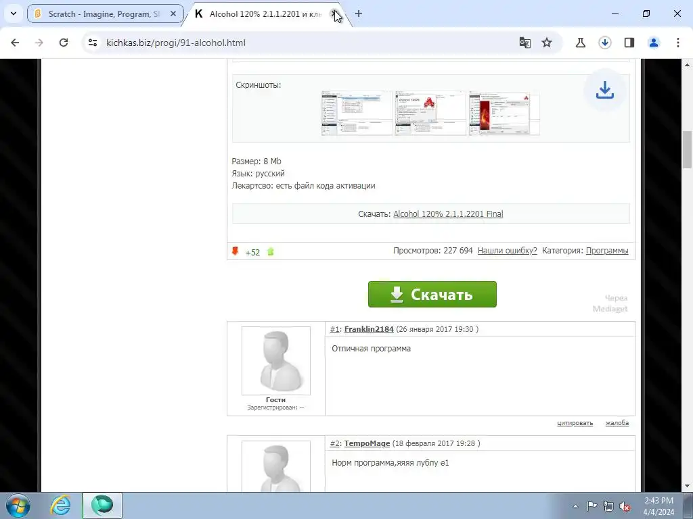This screenshot has width=693, height=519.
Task: Click the scrollbar down arrow
Action: coord(687,486)
